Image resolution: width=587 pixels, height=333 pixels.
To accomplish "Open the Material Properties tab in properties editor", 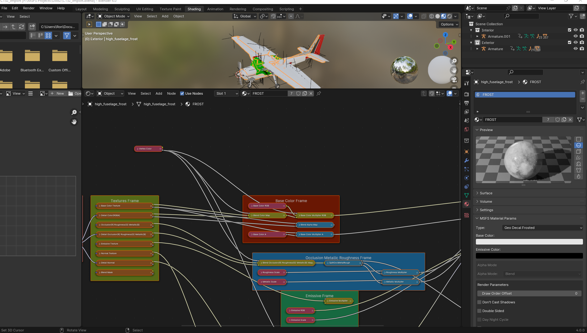I will pos(467,204).
